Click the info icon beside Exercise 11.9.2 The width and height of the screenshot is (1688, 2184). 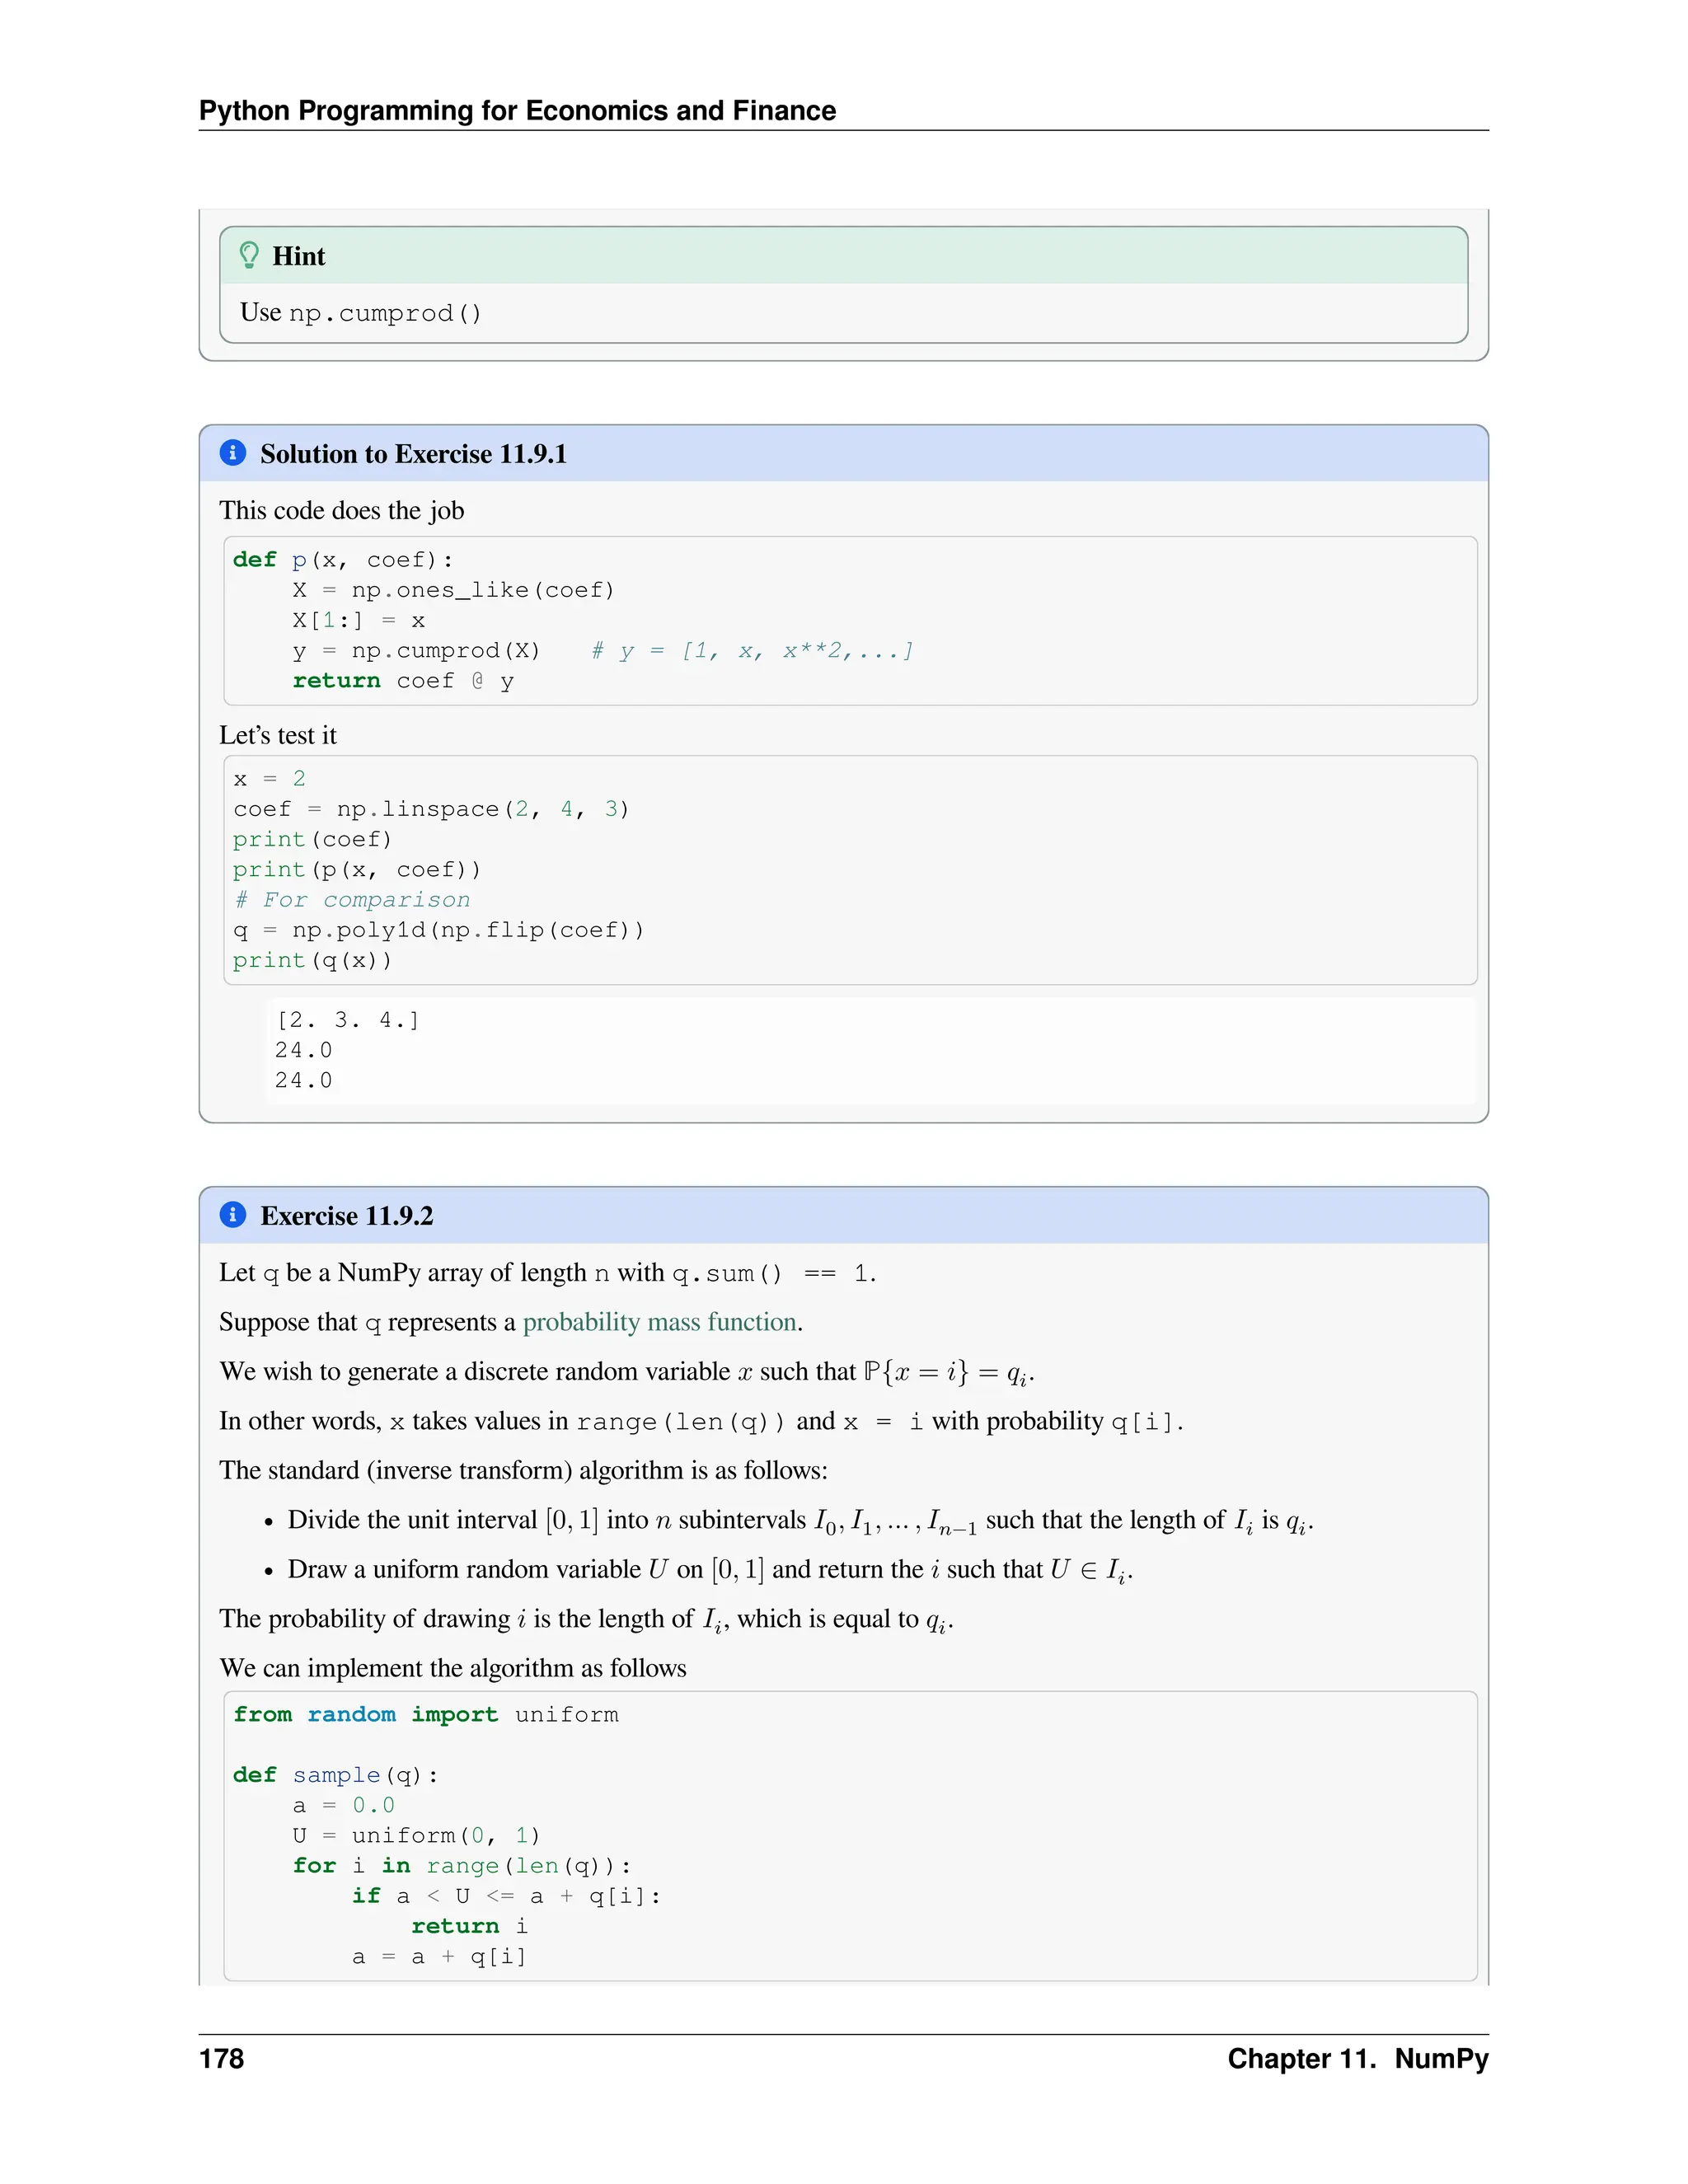pyautogui.click(x=233, y=1215)
